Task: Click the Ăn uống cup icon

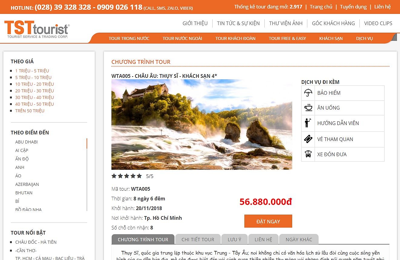Action: pos(308,107)
